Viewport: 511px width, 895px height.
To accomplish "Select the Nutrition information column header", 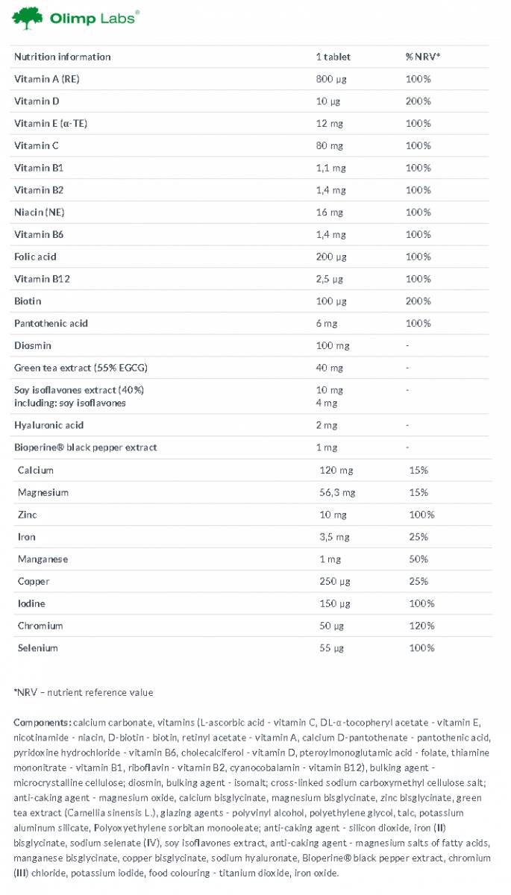I will click(x=62, y=57).
